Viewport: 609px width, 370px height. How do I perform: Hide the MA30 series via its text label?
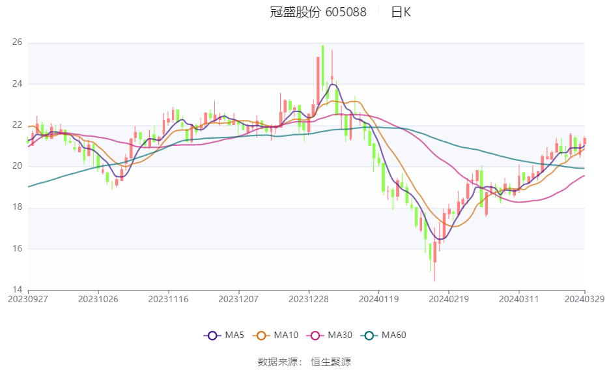tap(340, 335)
